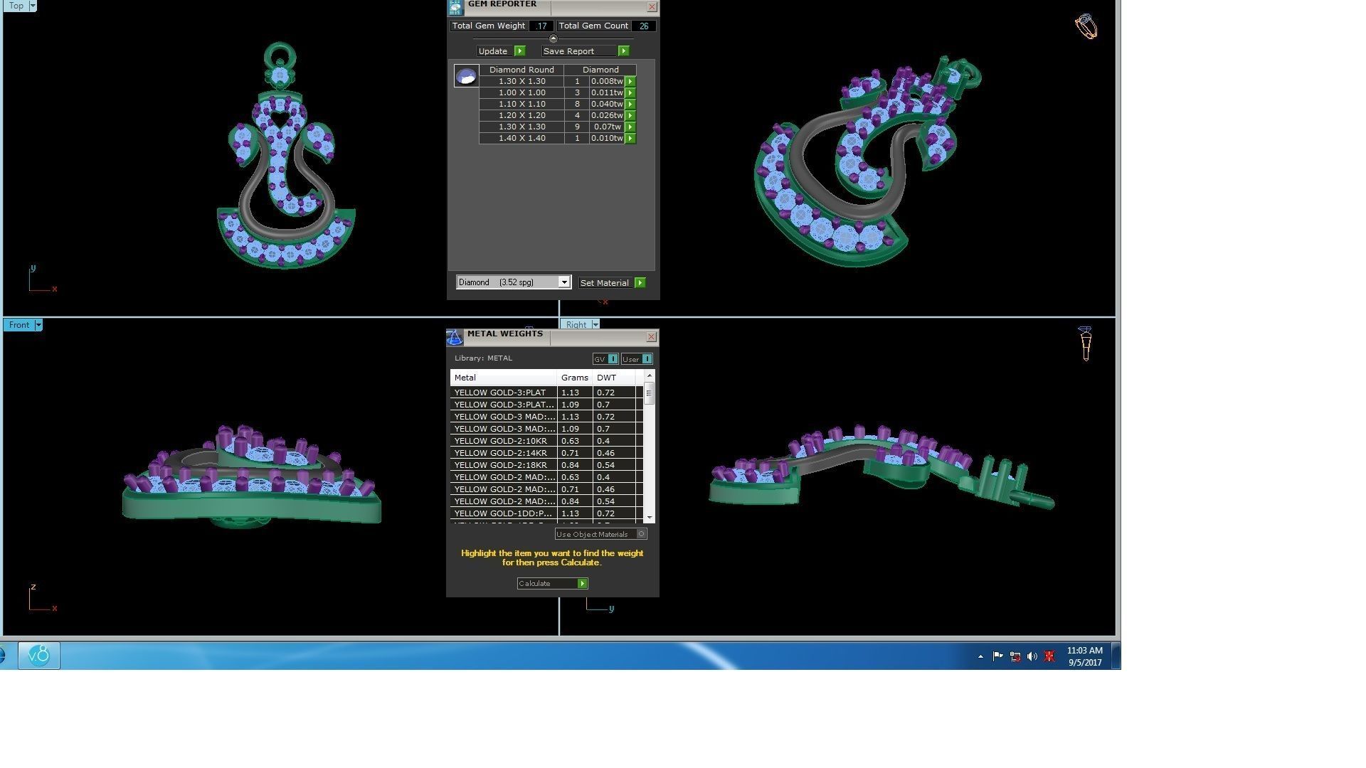Click the pendant icon in Right viewport
Image resolution: width=1366 pixels, height=768 pixels.
click(x=1086, y=344)
